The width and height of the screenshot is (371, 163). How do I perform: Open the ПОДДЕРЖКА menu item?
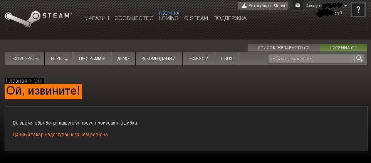click(x=230, y=18)
